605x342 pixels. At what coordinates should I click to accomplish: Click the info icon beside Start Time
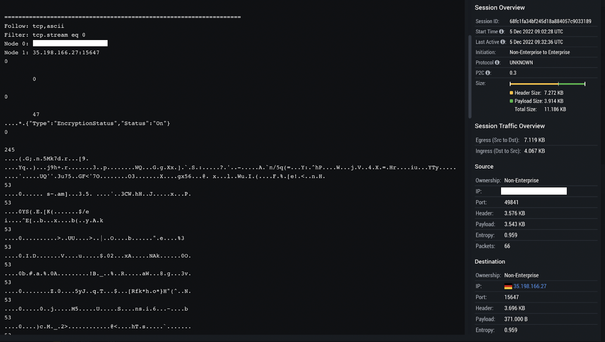[501, 32]
